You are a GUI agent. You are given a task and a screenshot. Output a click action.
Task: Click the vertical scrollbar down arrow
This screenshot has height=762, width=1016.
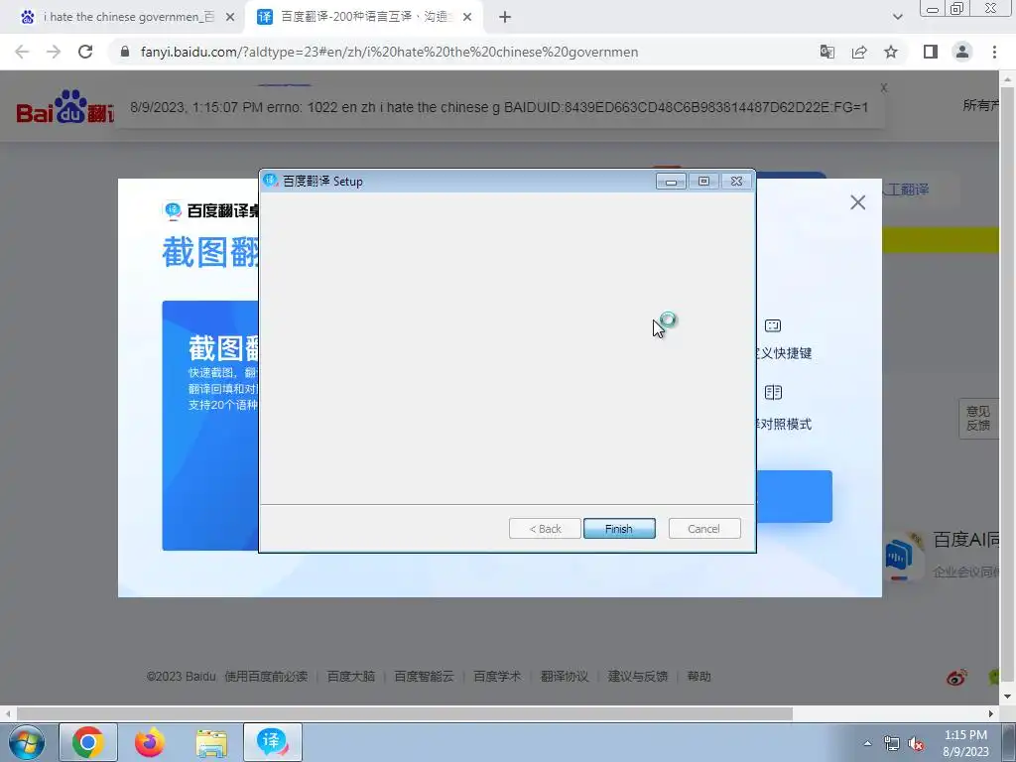coord(1008,698)
